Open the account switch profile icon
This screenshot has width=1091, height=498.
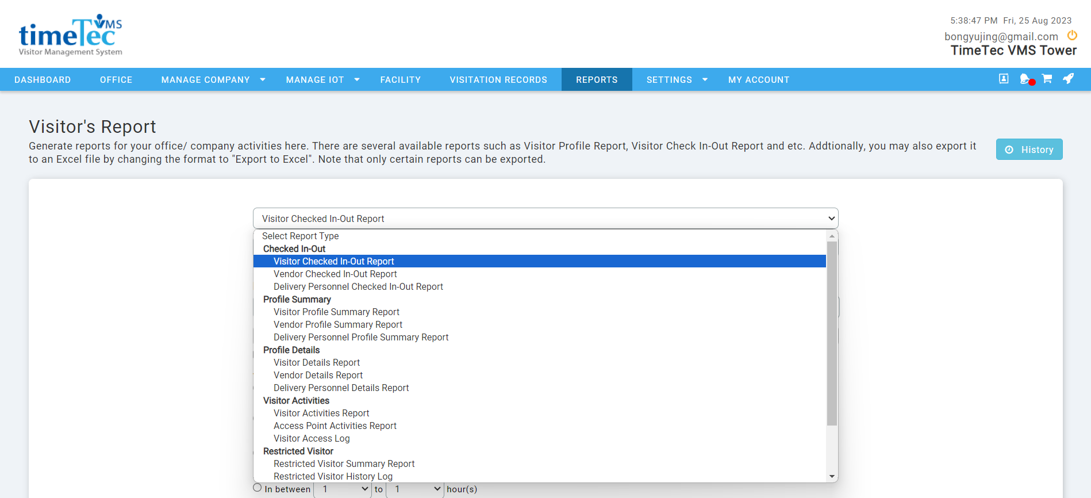pos(1004,79)
